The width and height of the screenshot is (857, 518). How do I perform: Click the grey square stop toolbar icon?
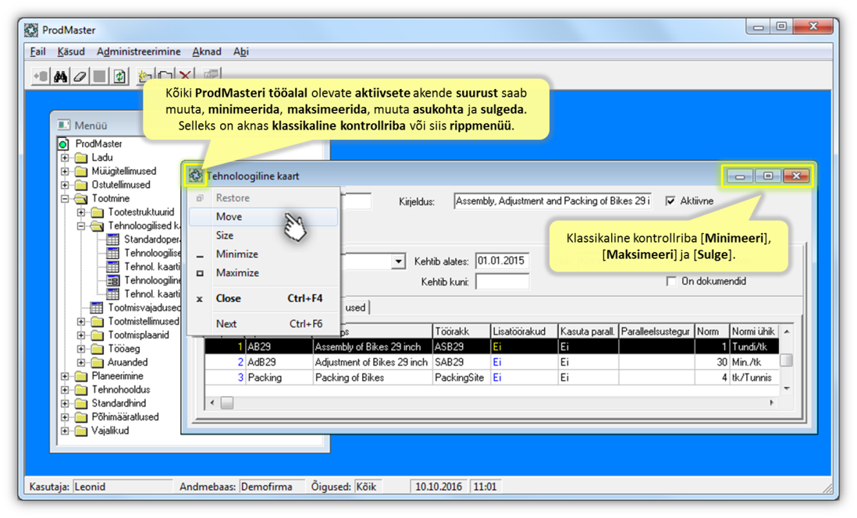coord(99,76)
